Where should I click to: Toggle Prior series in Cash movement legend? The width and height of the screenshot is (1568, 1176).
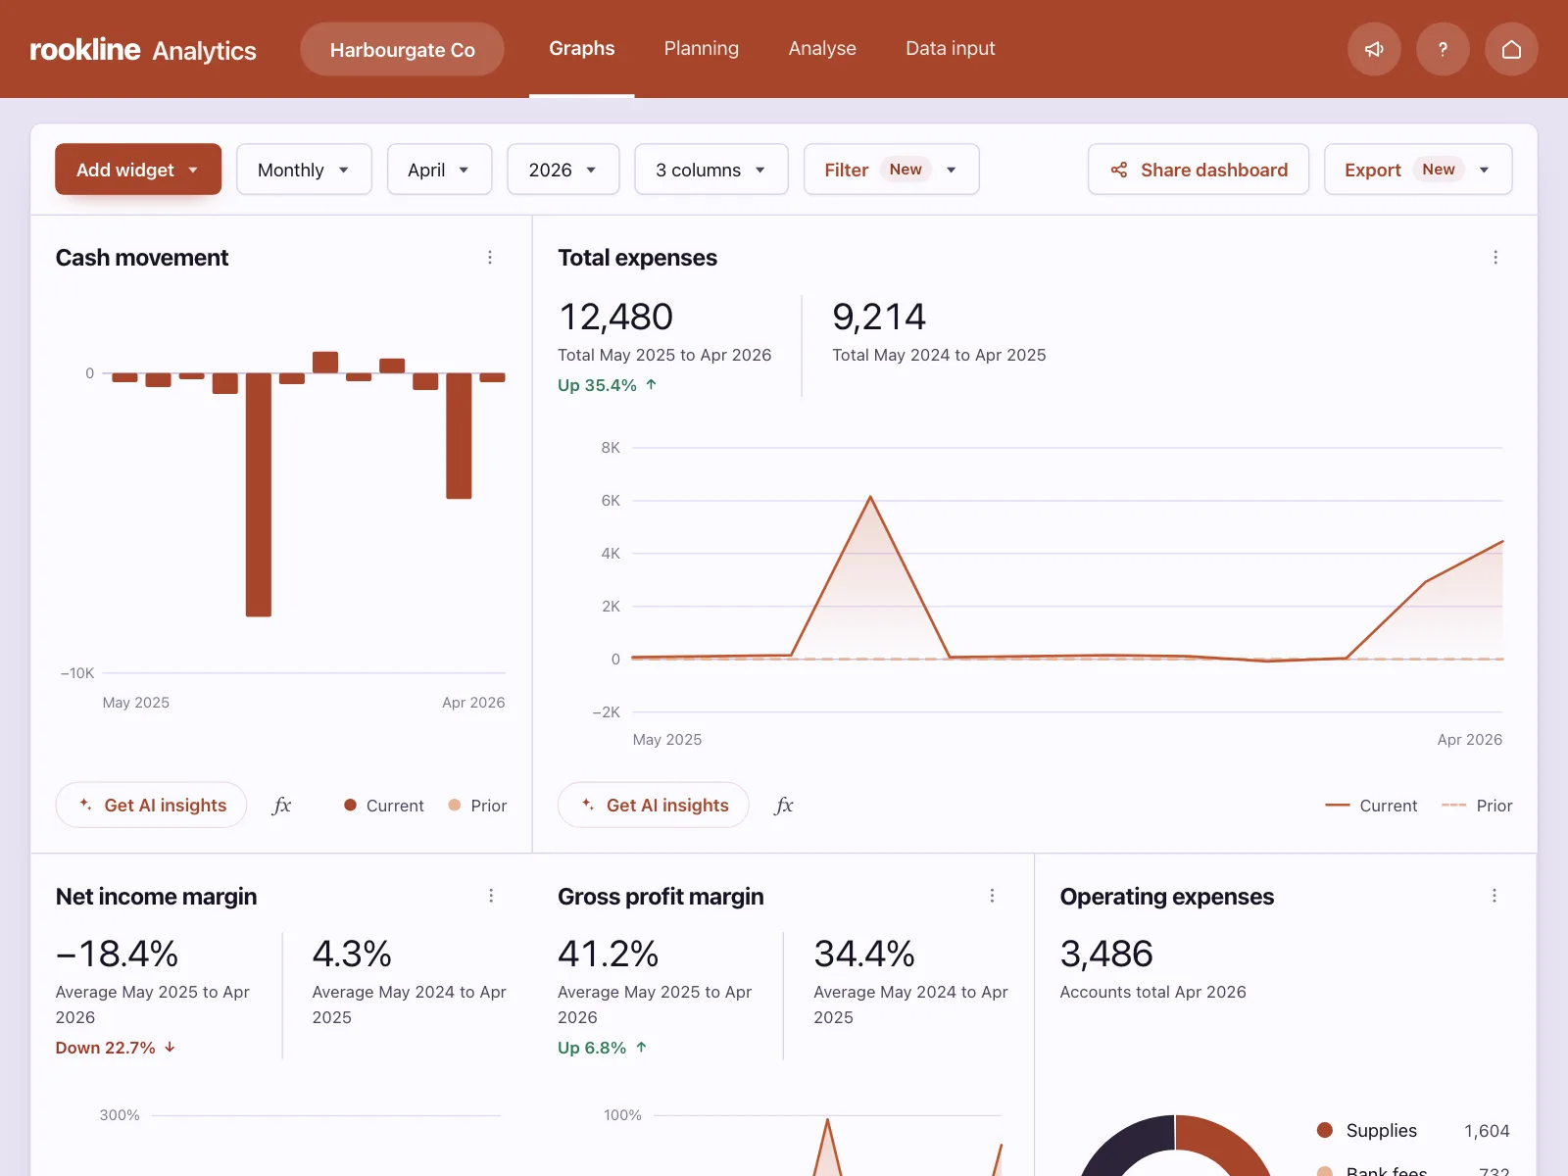tap(477, 806)
